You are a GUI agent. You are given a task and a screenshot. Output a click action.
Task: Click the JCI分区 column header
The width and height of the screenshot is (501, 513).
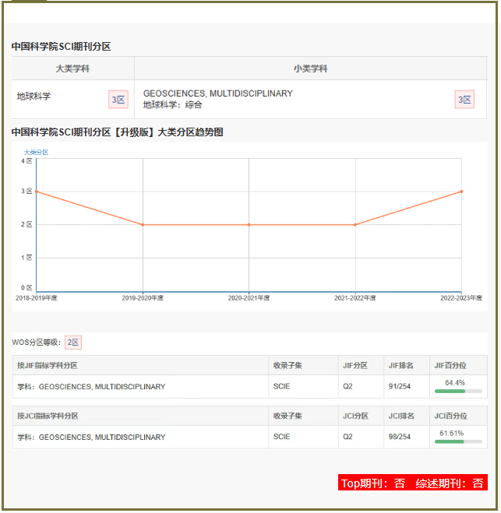(x=355, y=416)
